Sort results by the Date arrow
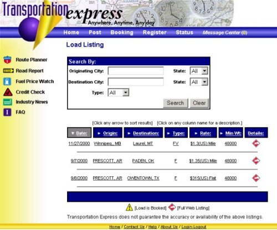The height and width of the screenshot is (230, 277). (x=73, y=133)
